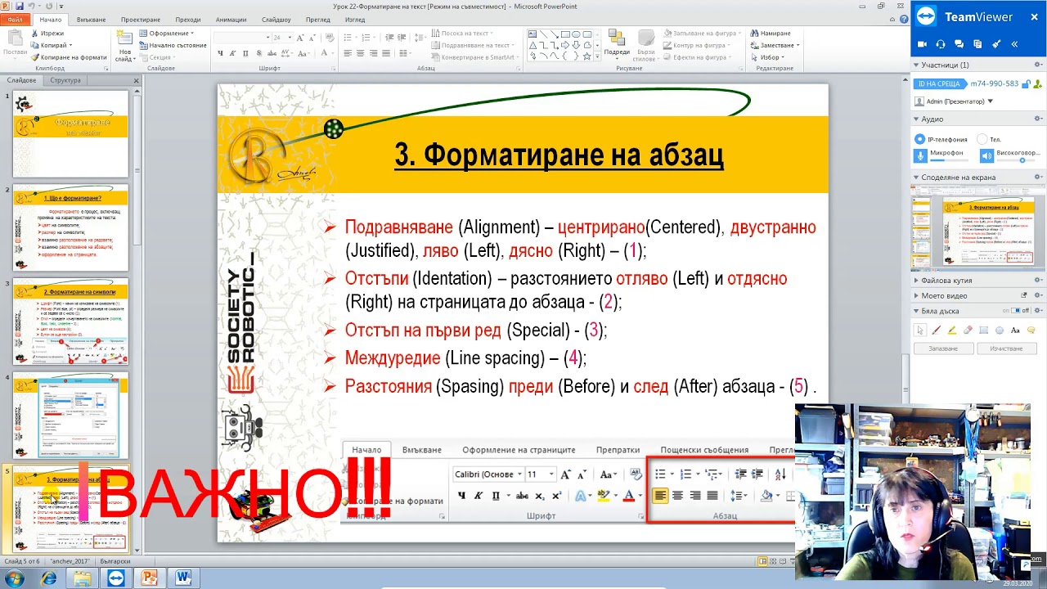
Task: Select slide 1 thumbnail
Action: tap(70, 134)
